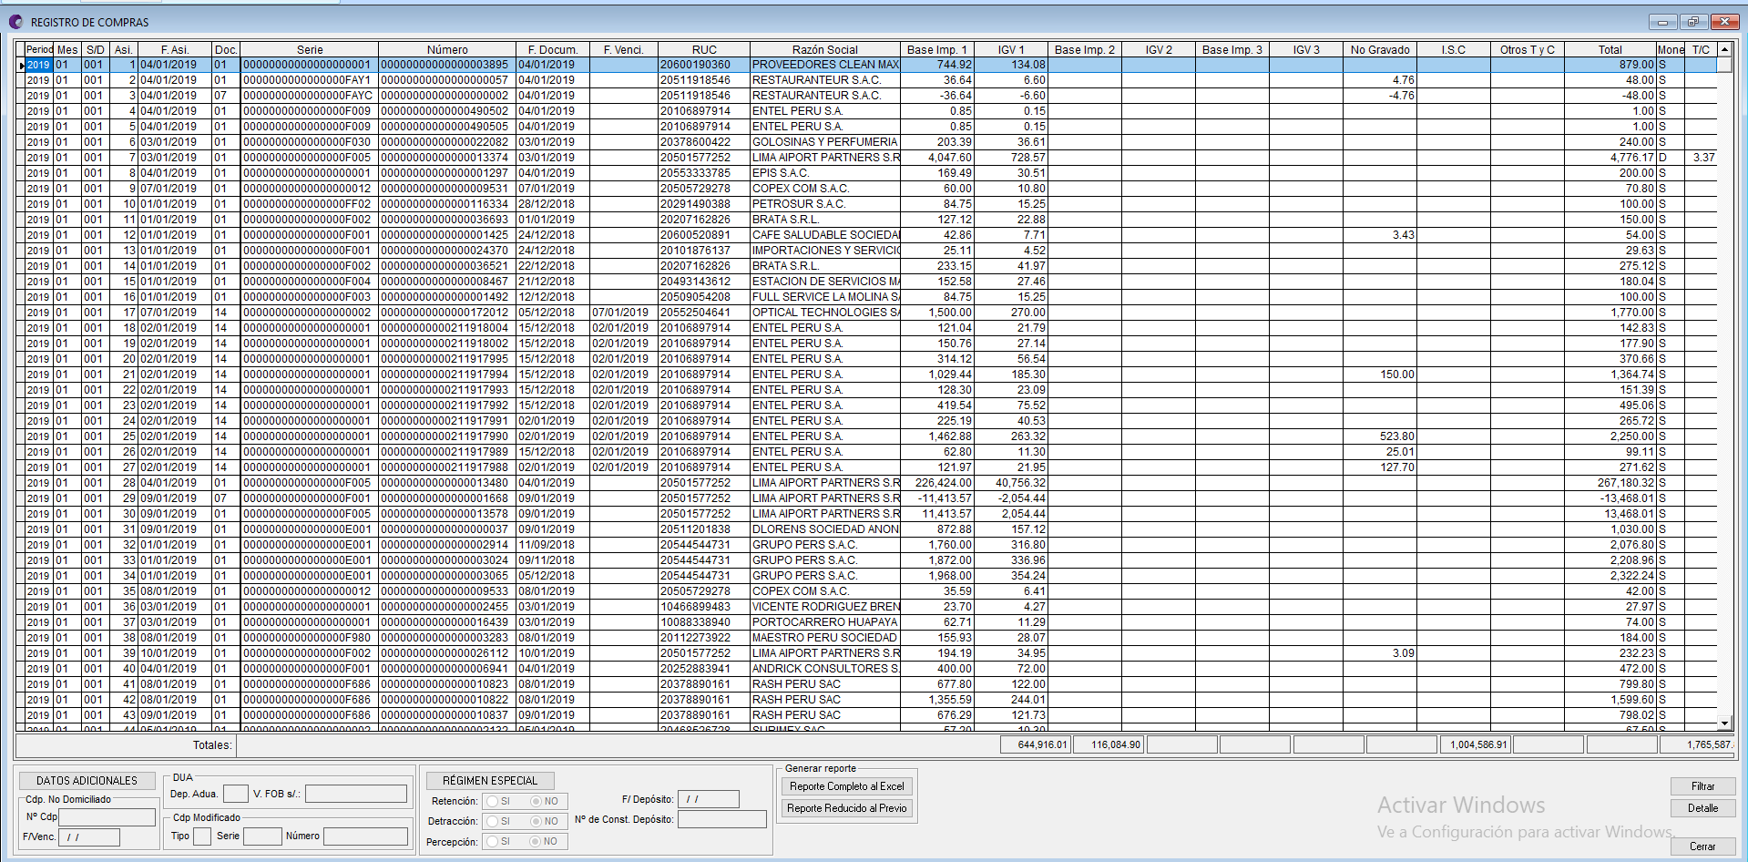Image resolution: width=1748 pixels, height=862 pixels.
Task: Click the REGISTRO DE COMPRAS window app icon
Action: [15, 22]
